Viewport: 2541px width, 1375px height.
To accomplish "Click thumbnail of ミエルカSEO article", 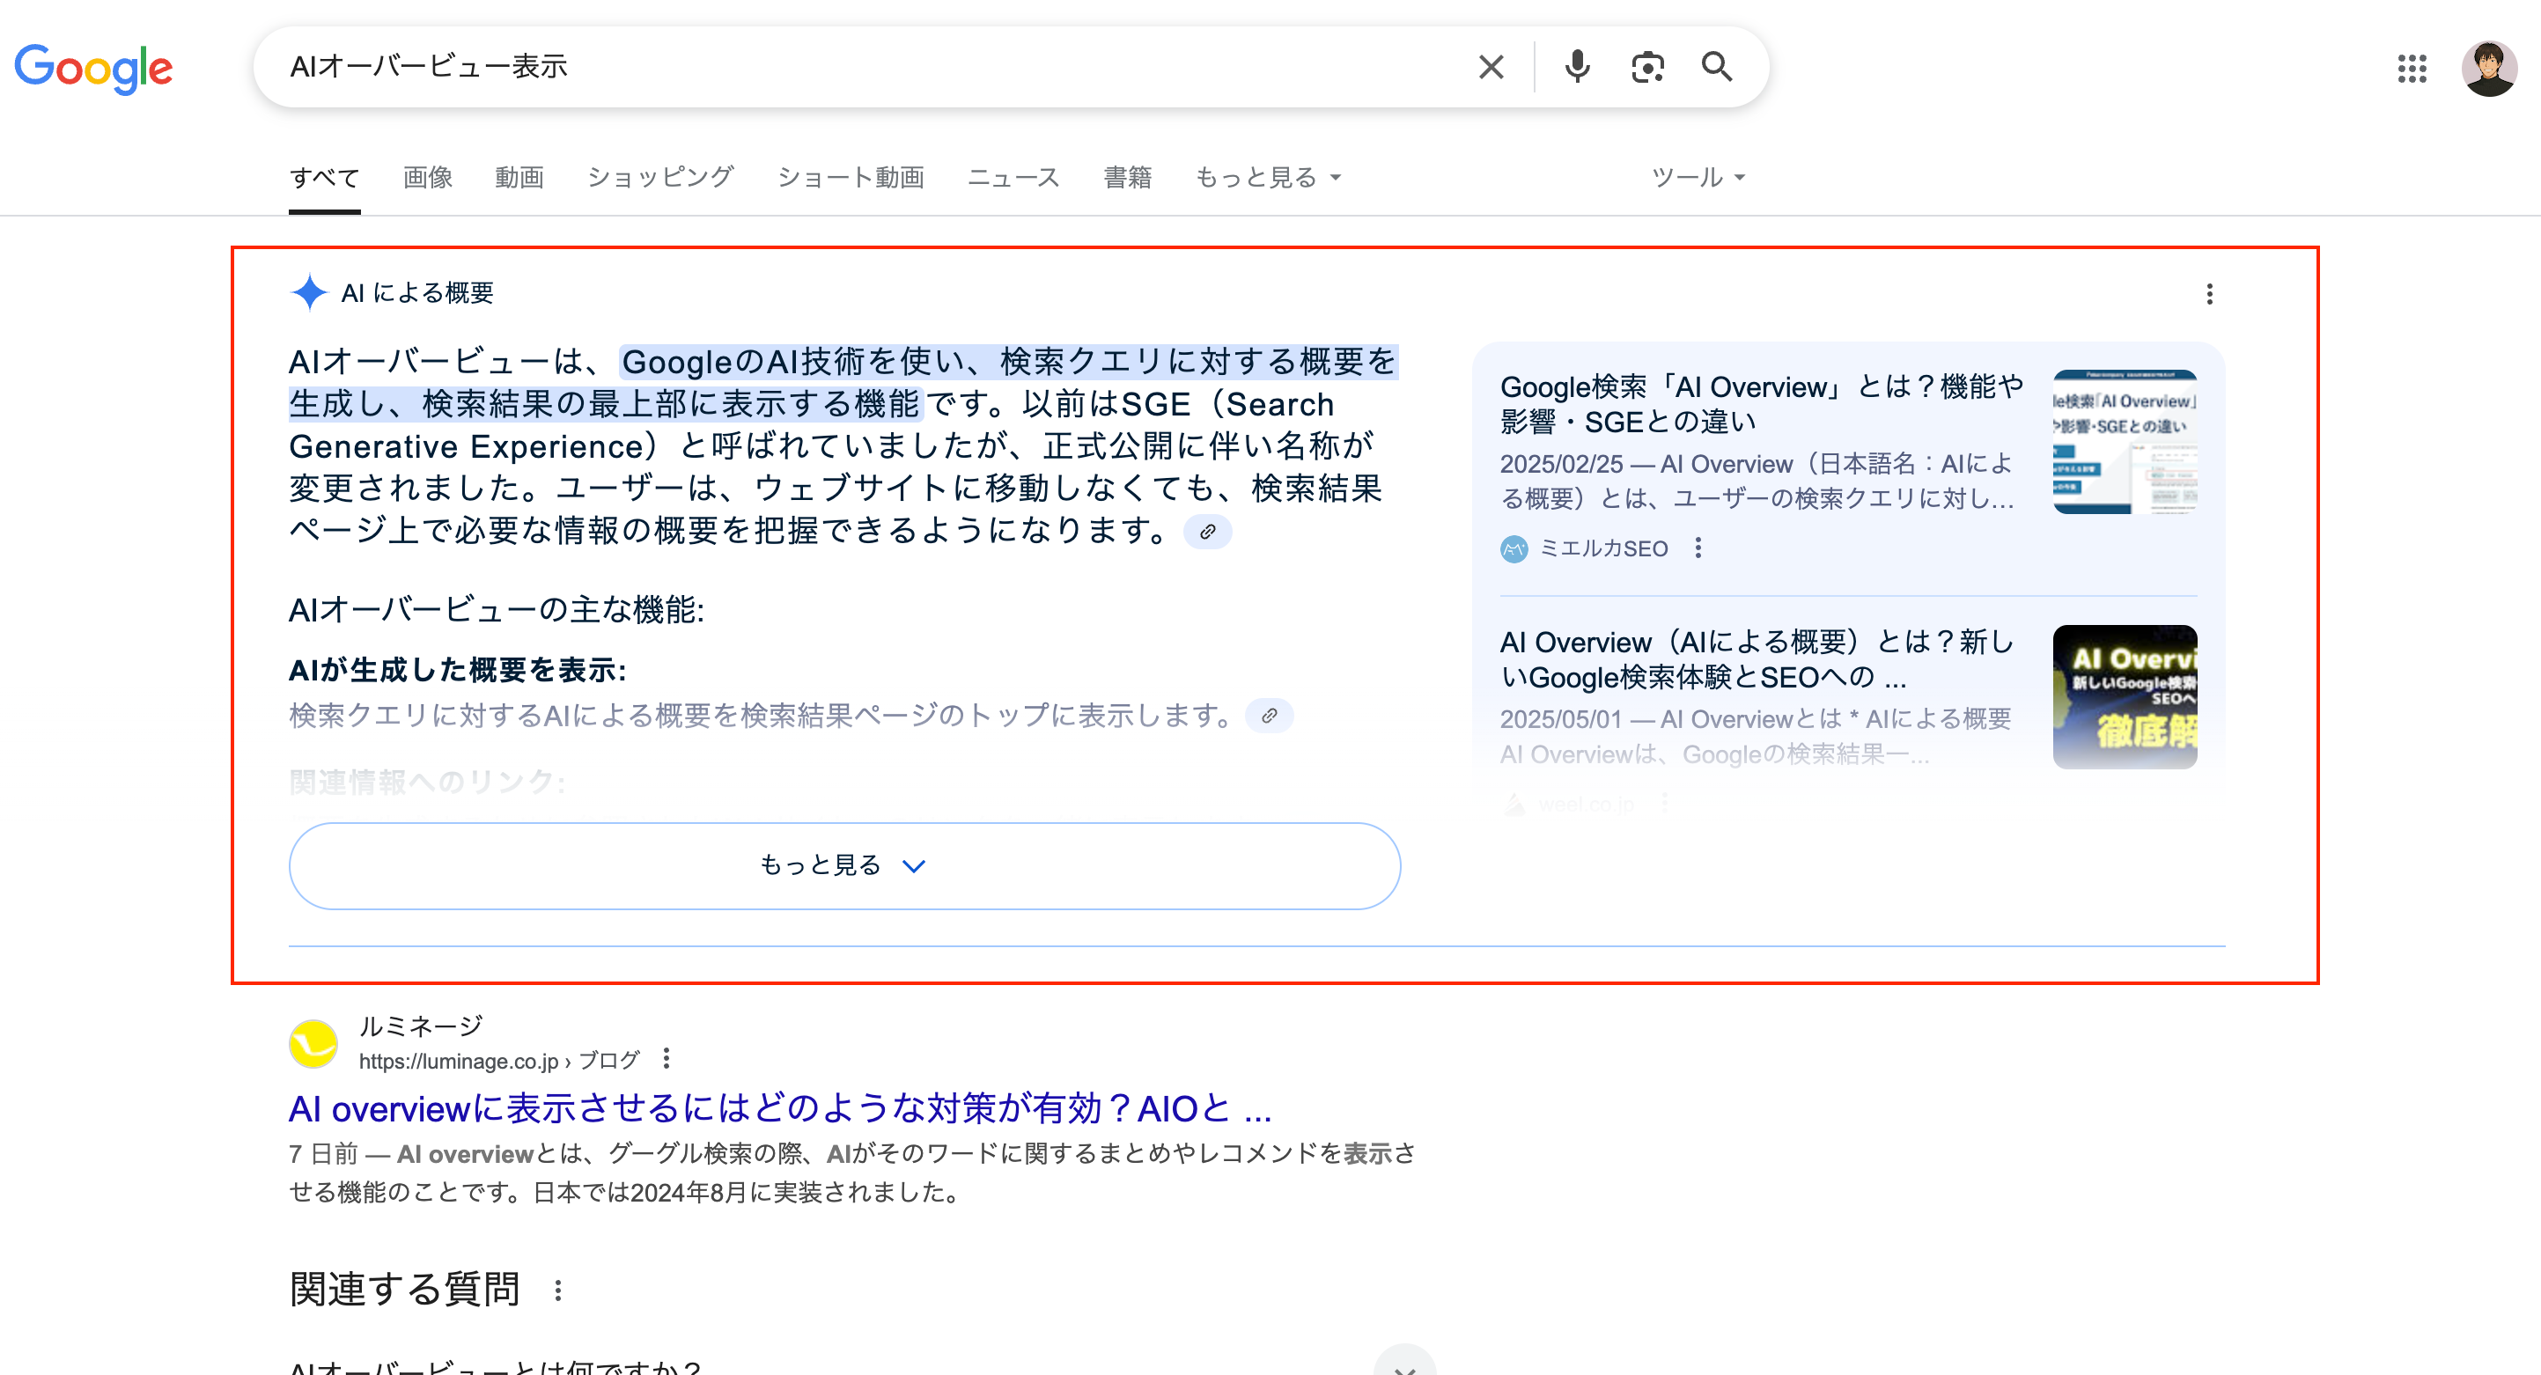I will pos(2125,442).
